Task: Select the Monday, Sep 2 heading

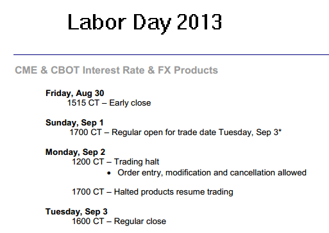Action: click(x=75, y=152)
